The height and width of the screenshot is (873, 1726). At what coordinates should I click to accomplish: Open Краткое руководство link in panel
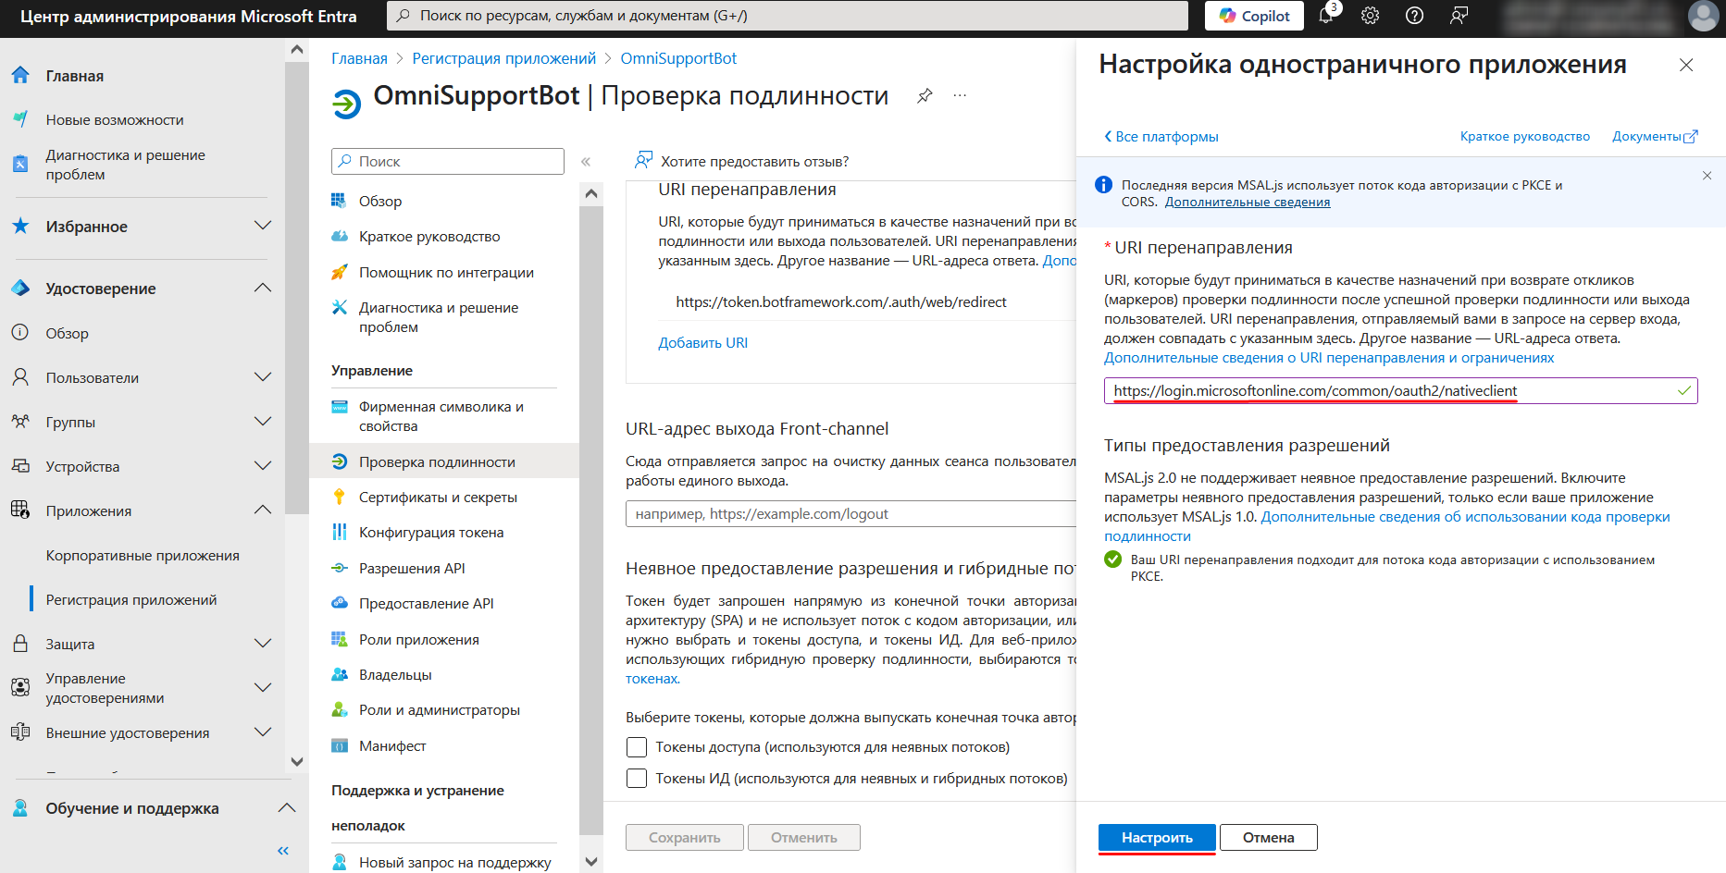pyautogui.click(x=1525, y=137)
